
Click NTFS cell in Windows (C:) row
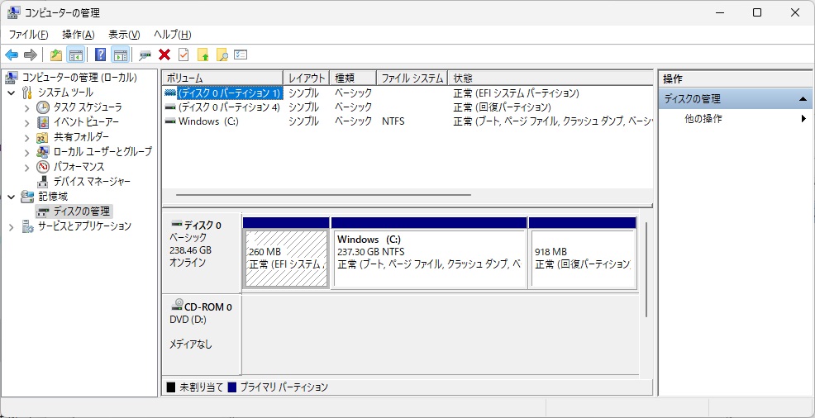coord(393,121)
